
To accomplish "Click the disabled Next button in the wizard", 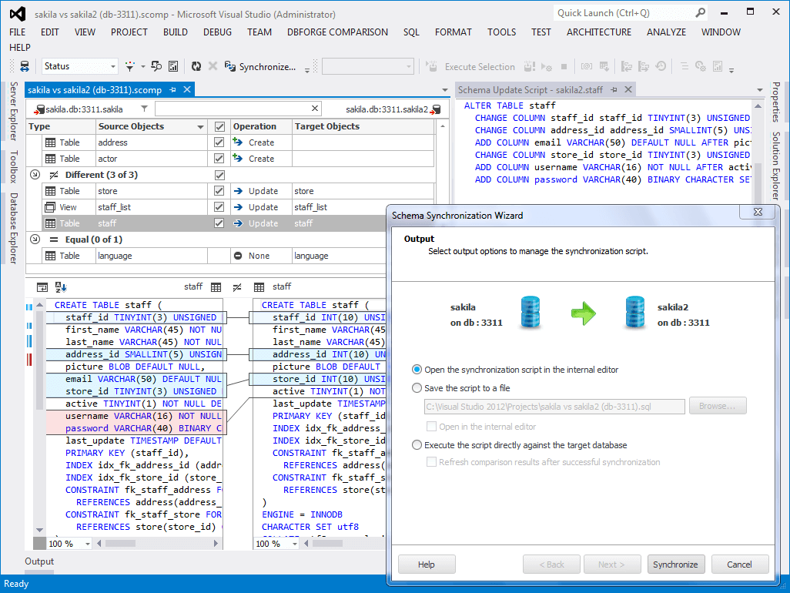I will (x=611, y=565).
